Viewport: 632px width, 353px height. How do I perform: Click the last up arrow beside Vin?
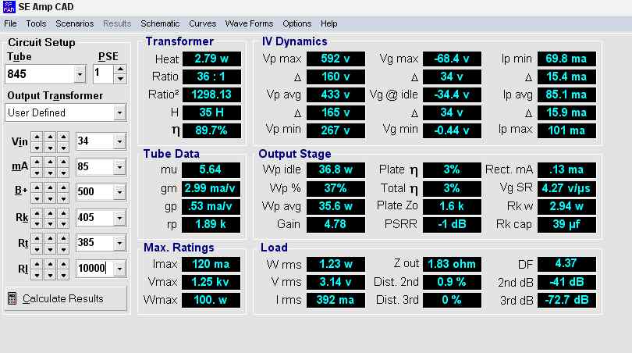click(63, 137)
